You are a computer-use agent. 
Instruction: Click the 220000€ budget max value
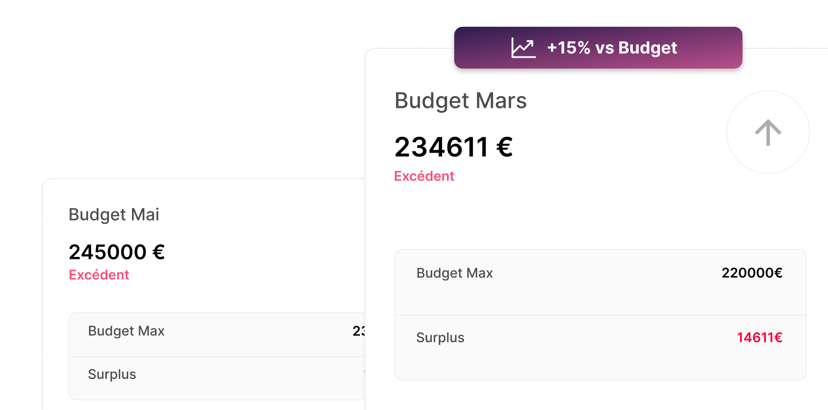(752, 273)
